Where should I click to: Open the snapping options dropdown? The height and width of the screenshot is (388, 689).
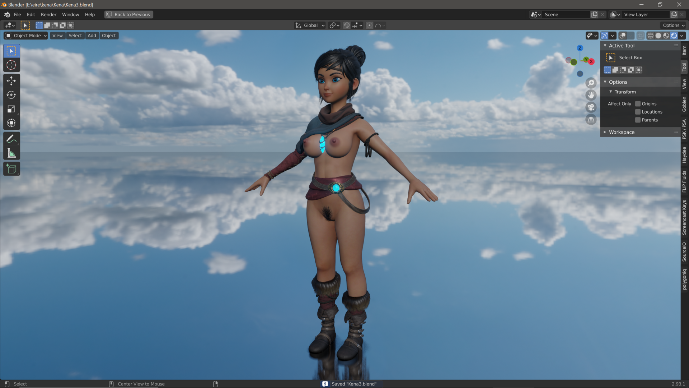(357, 26)
